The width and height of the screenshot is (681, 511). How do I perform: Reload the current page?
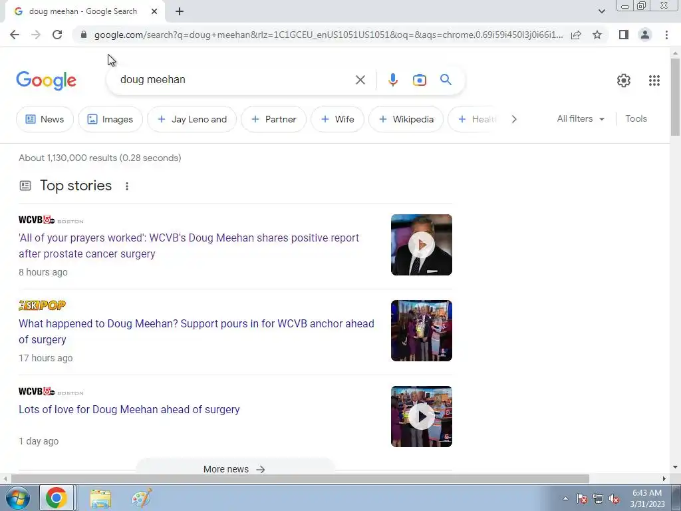57,35
